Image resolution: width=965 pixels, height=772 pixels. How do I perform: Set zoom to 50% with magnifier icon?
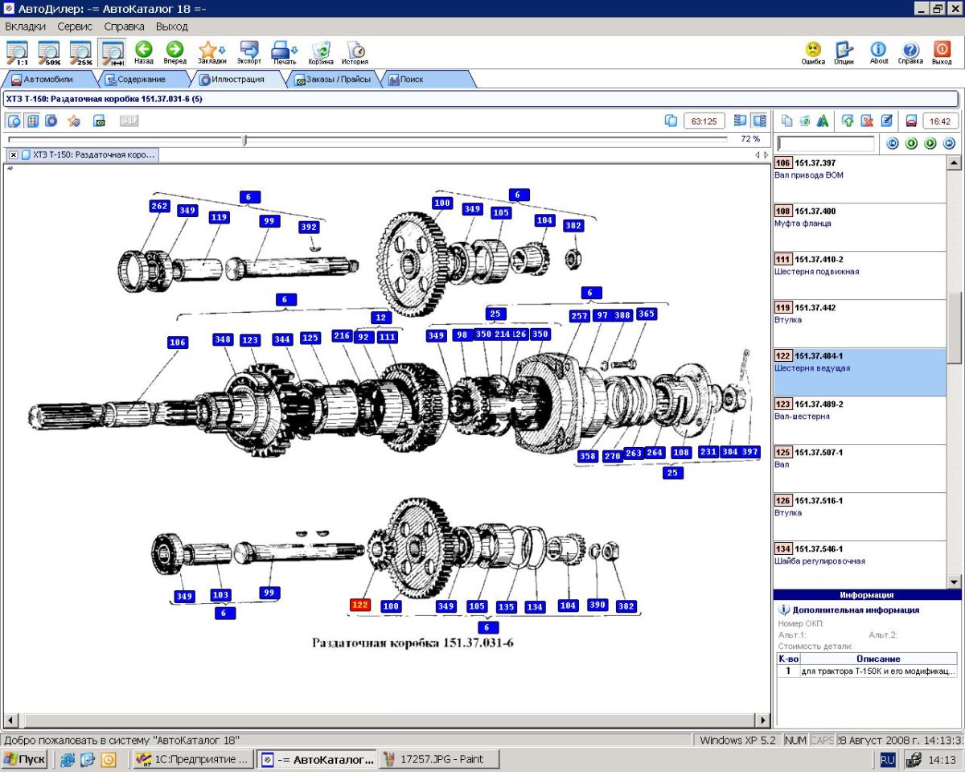point(49,51)
